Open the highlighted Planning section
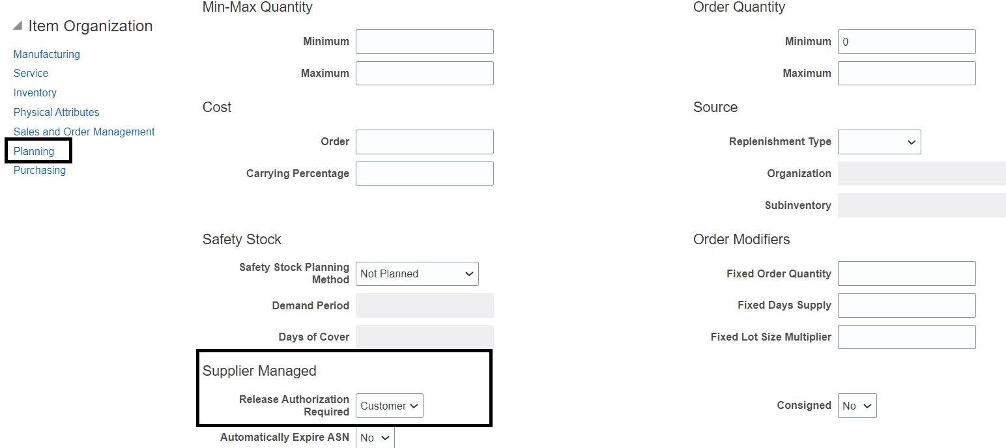 pos(34,151)
